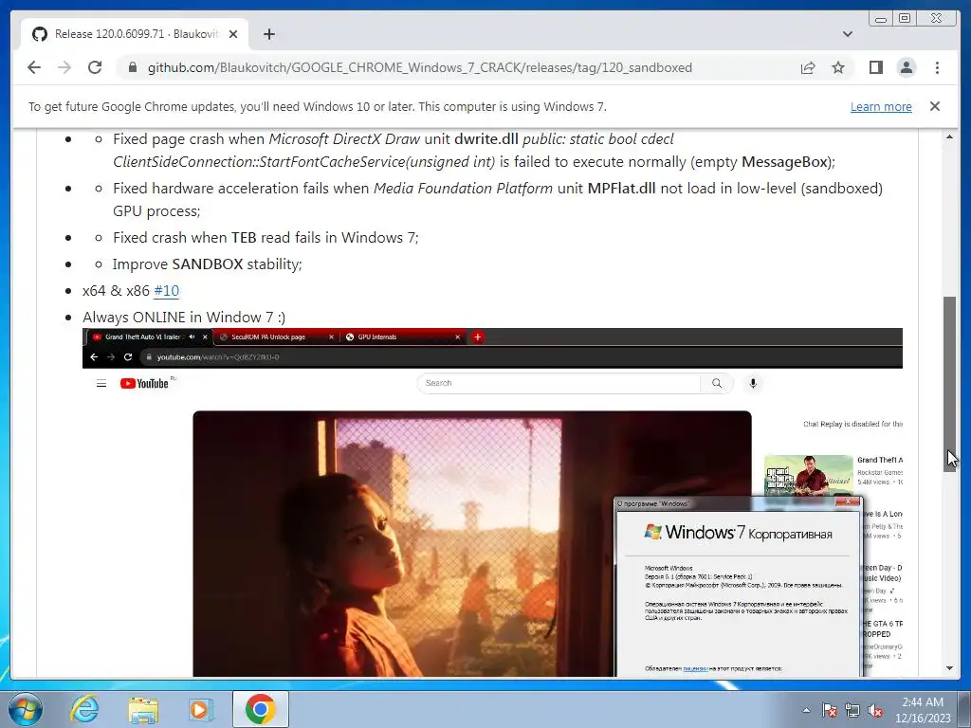Open Windows Explorer from taskbar
The height and width of the screenshot is (728, 971).
coord(143,709)
